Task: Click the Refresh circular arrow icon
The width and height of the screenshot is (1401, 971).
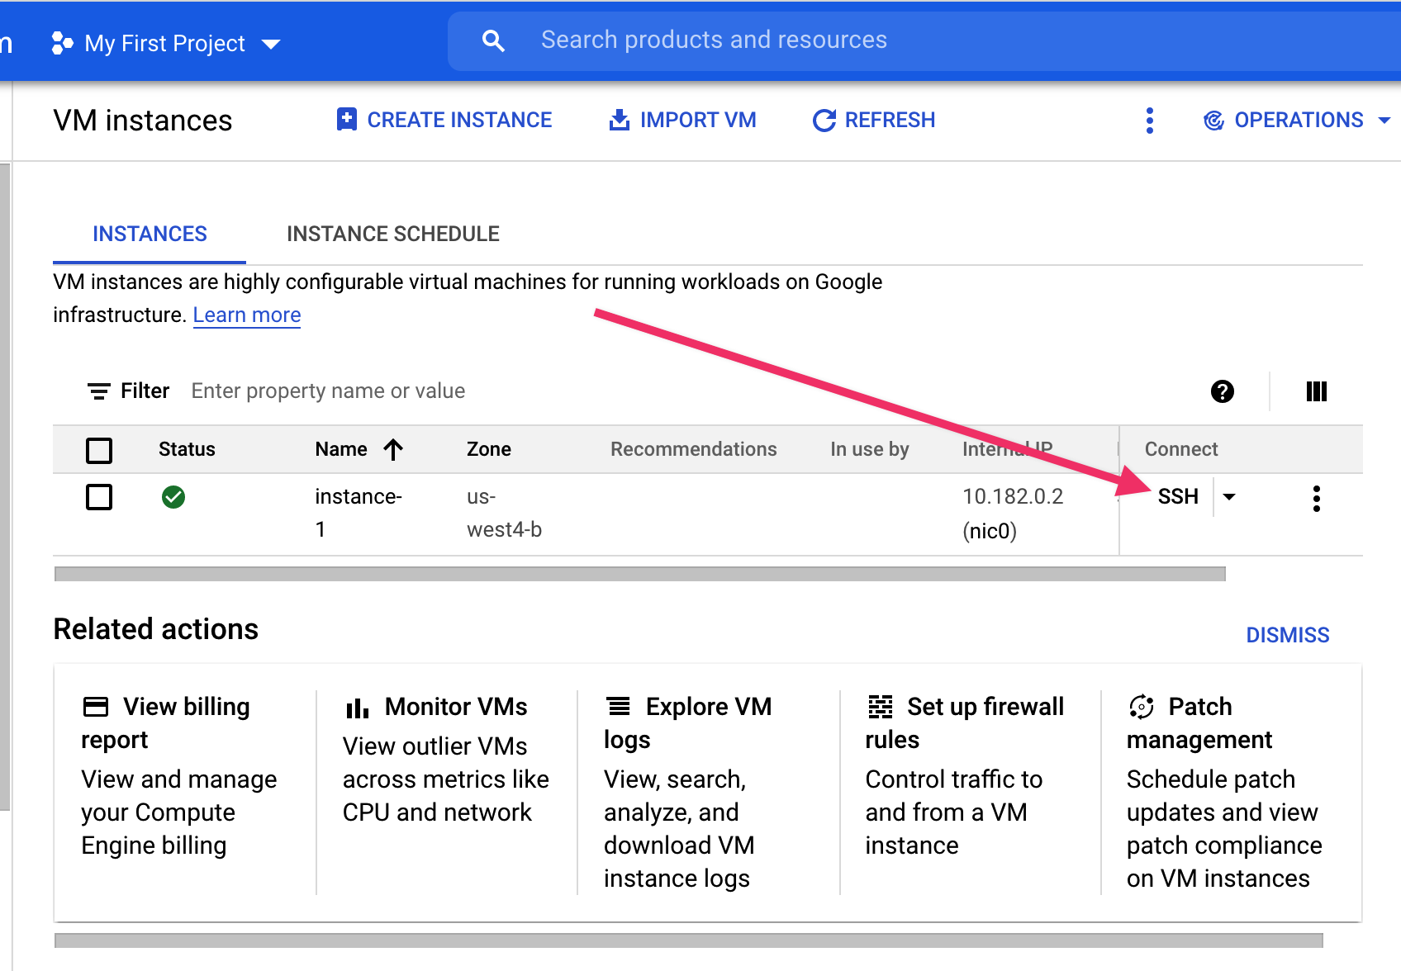Action: coord(824,121)
